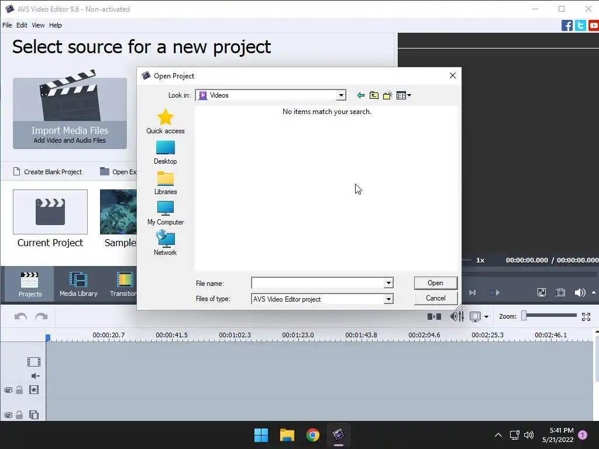Expand the view mode dropdown arrow by Zoom
This screenshot has height=449, width=599.
(x=486, y=317)
